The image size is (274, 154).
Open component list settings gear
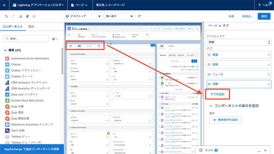[55, 39]
